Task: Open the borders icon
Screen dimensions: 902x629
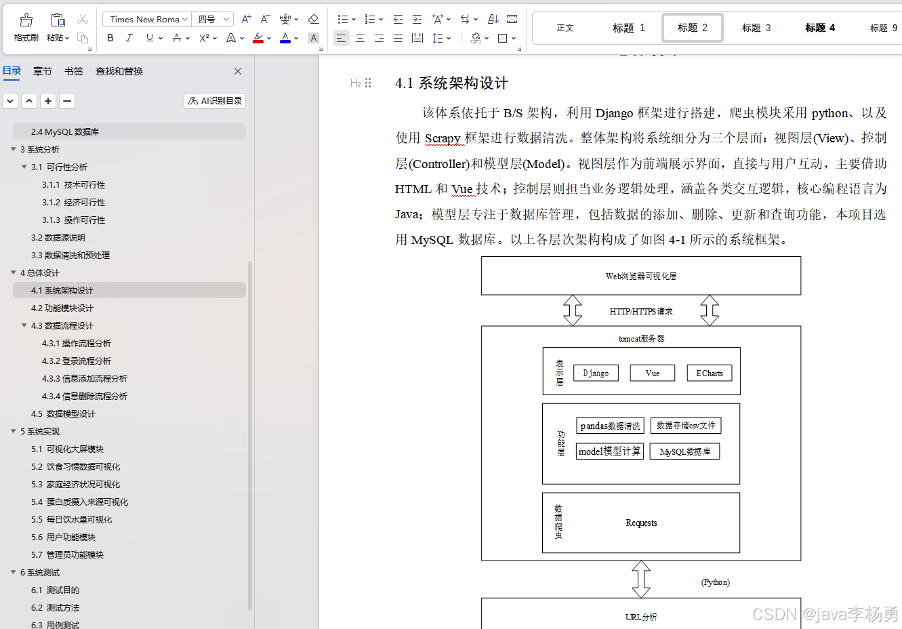Action: pyautogui.click(x=503, y=38)
